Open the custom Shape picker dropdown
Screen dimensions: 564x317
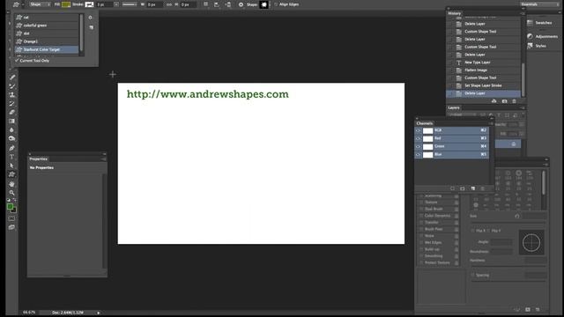click(x=264, y=4)
